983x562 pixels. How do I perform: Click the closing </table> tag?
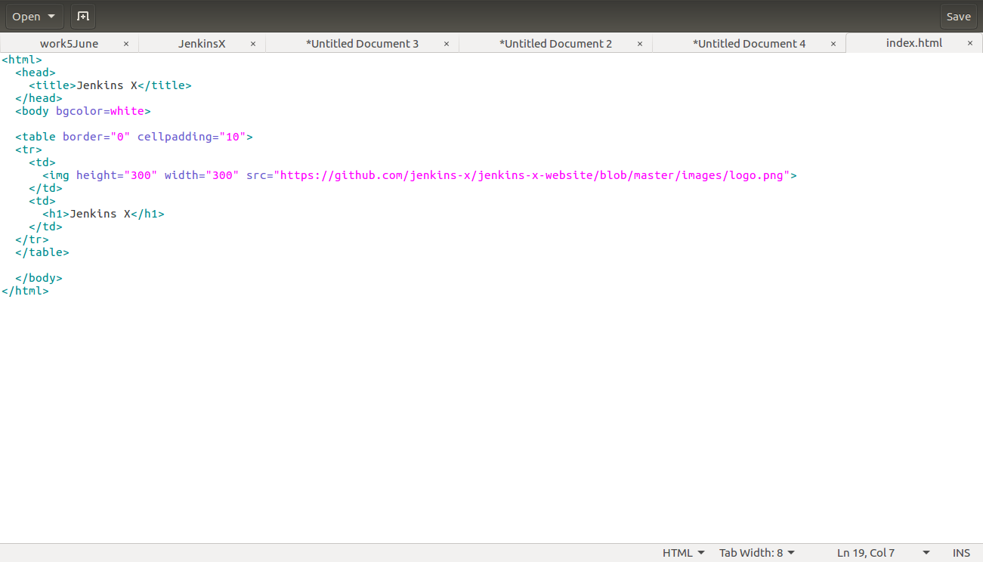click(42, 252)
